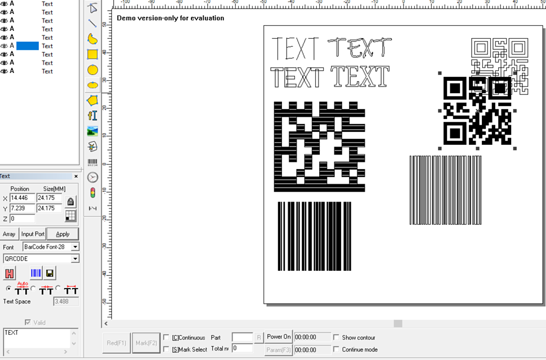
Task: Click the X position field
Action: click(23, 198)
